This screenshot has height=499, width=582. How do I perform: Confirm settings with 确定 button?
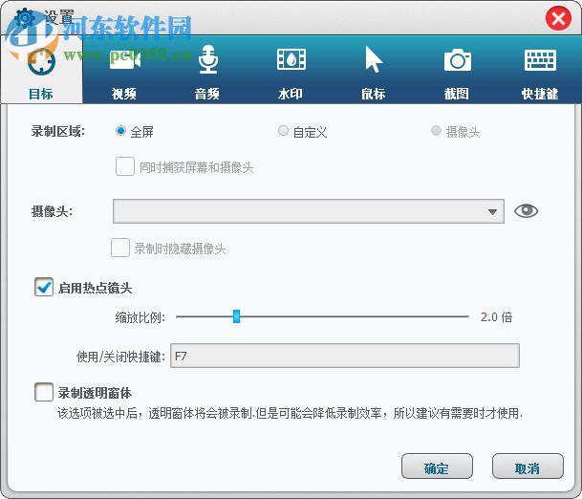(437, 466)
